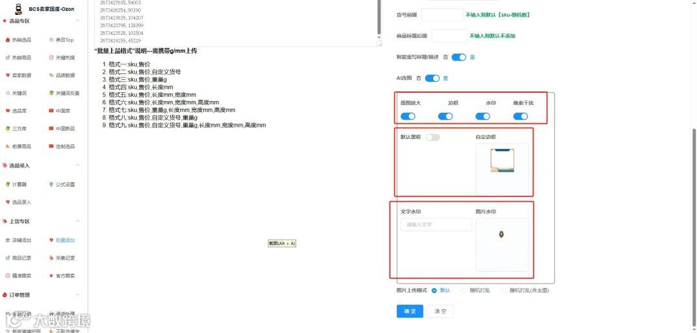Open 品牌数据 sidebar entry

pyautogui.click(x=62, y=75)
